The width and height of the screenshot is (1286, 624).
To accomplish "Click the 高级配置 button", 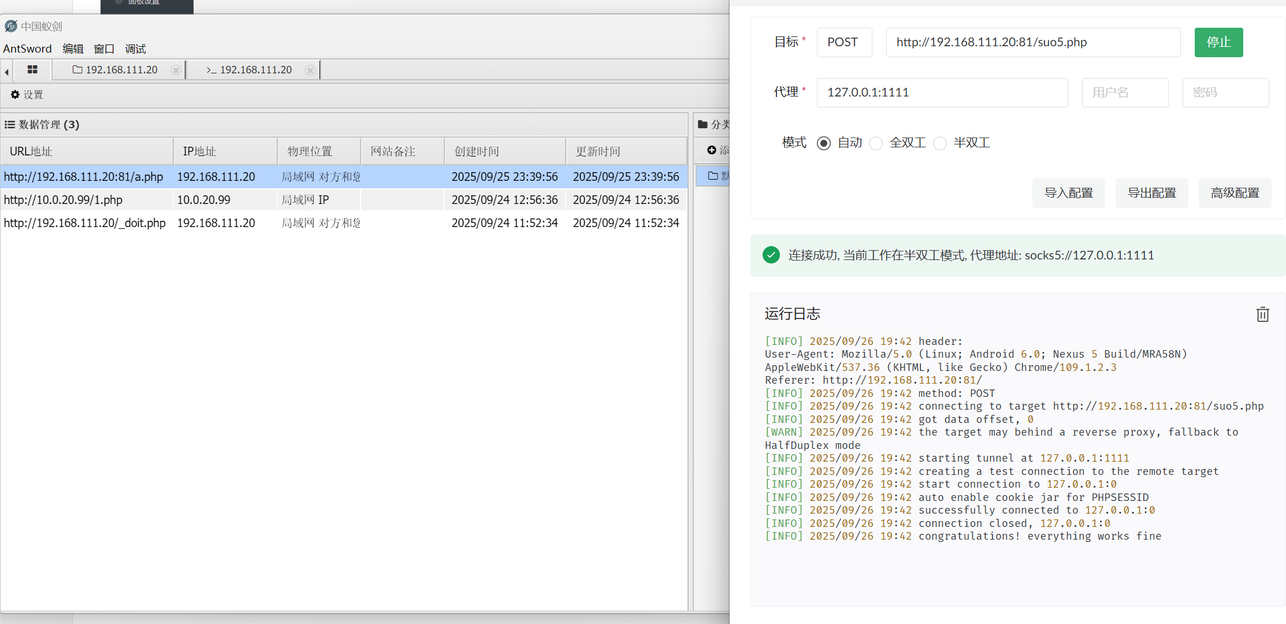I will click(x=1235, y=193).
